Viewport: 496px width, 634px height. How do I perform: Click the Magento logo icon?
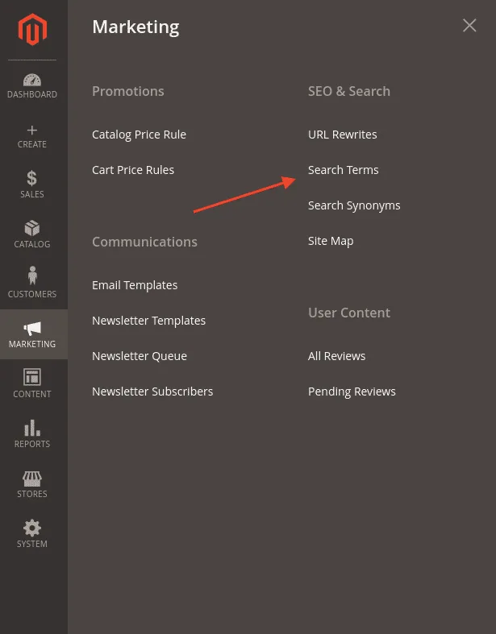click(x=32, y=29)
